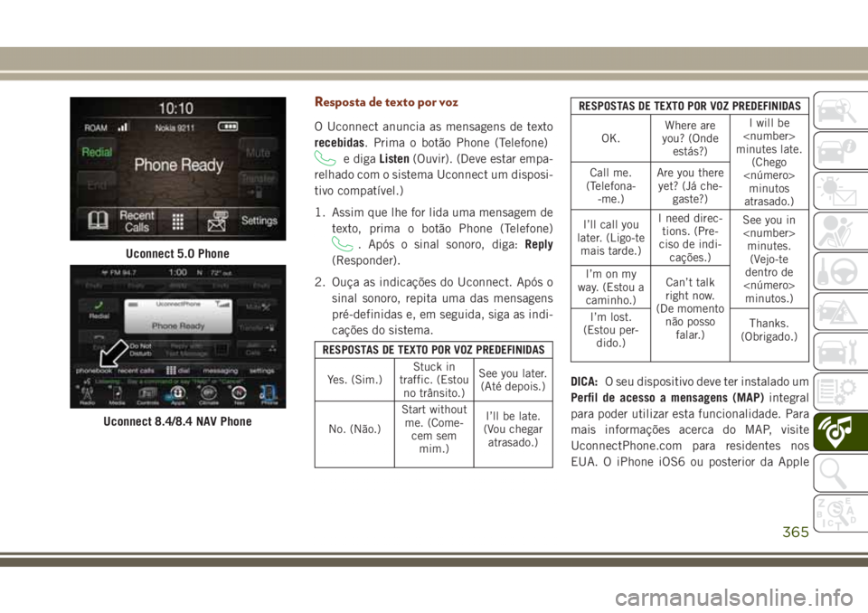
Task: Click the 'Resposta de texto por voz' heading
Action: [x=386, y=102]
